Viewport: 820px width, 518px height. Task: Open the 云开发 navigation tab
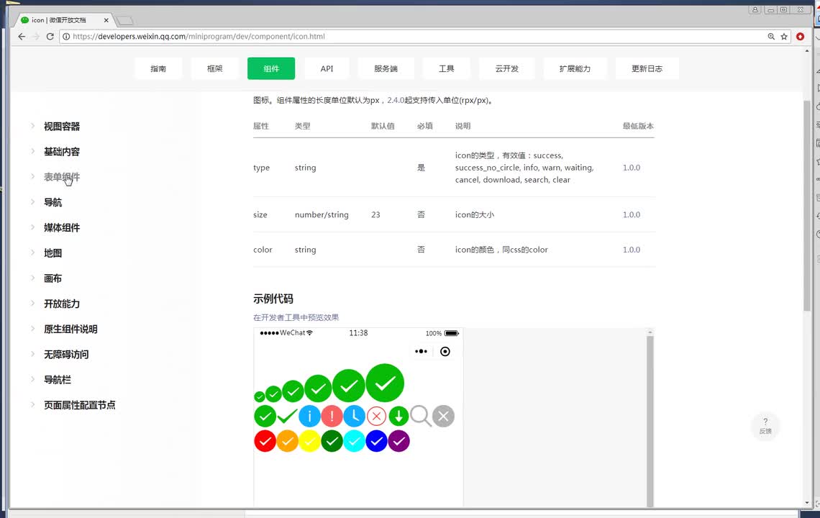507,68
